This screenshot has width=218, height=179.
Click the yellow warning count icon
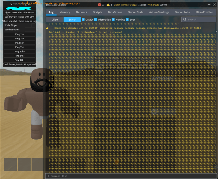click(x=108, y=5)
